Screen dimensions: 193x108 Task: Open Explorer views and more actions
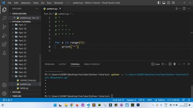pos(37,8)
